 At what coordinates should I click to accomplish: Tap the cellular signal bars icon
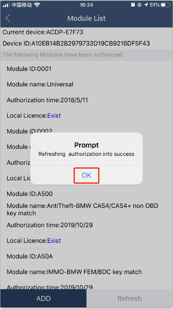(6, 5)
